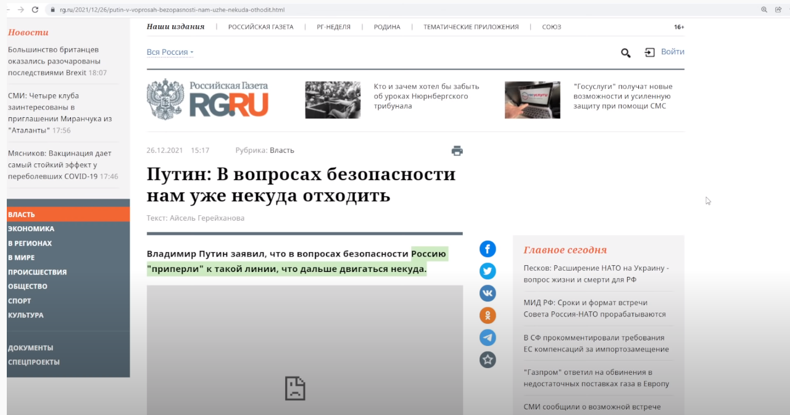Select ВЛАСТЬ section in sidebar
Image resolution: width=790 pixels, height=415 pixels.
(x=68, y=215)
